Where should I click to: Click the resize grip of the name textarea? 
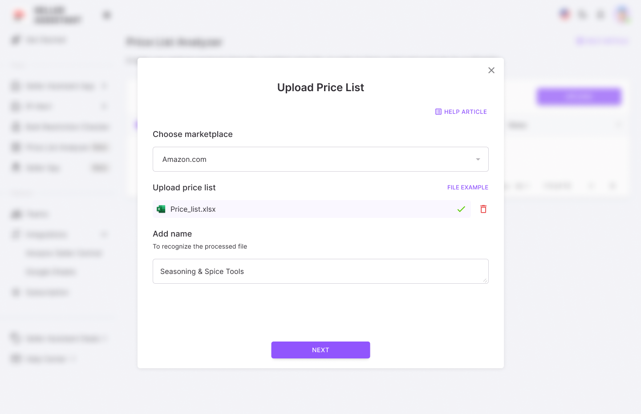(486, 281)
